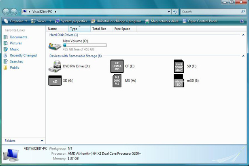The width and height of the screenshot is (249, 166).
Task: Select Devices with Removable Storage (6) header
Action: (x=75, y=56)
